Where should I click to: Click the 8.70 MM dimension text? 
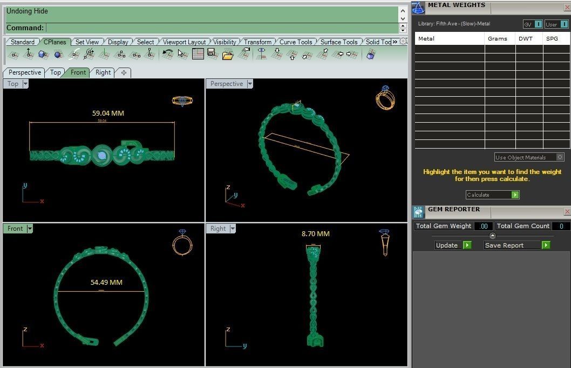315,234
